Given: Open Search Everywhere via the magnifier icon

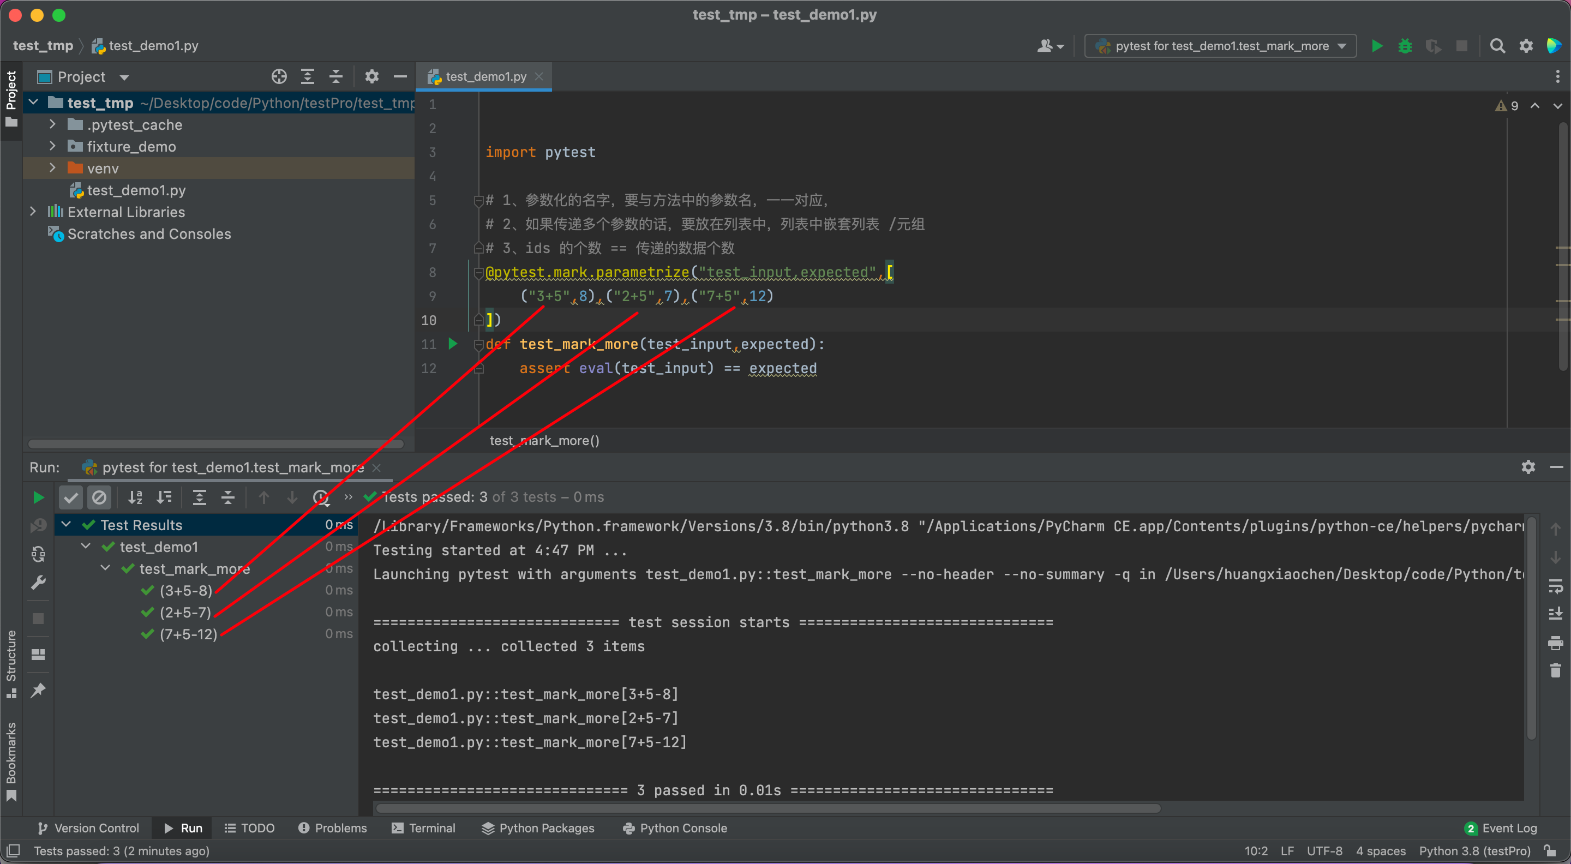Looking at the screenshot, I should 1497,46.
